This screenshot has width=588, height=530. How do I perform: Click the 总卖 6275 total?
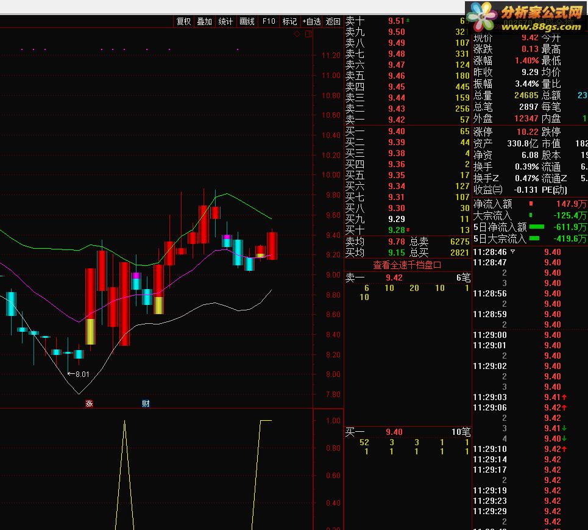tap(460, 242)
